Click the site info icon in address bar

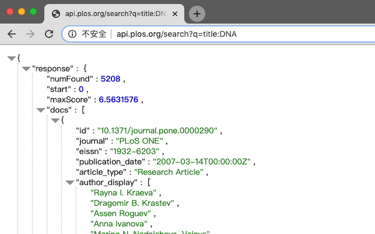click(72, 34)
